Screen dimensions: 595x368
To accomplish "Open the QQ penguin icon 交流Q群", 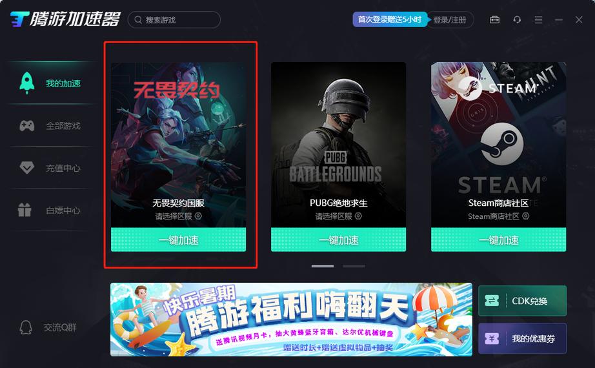I will coord(26,327).
